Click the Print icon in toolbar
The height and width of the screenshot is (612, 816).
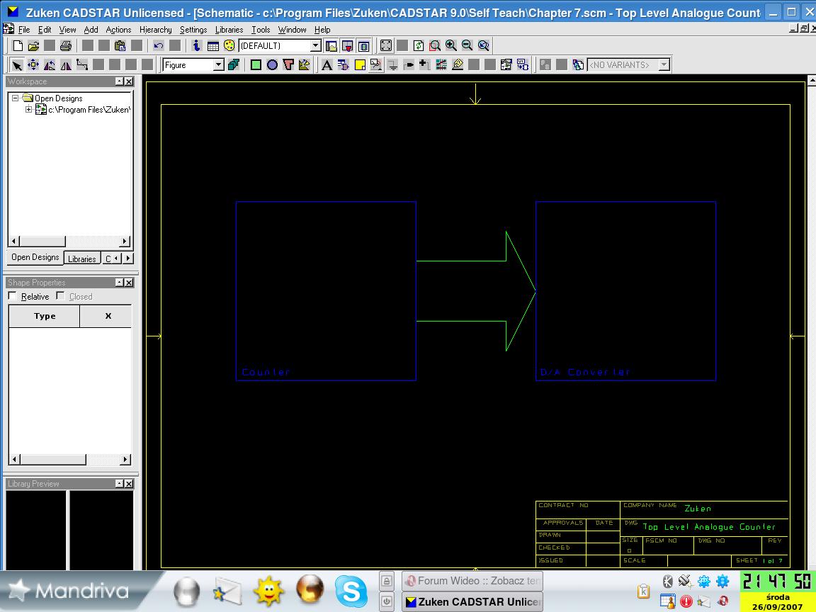[66, 46]
